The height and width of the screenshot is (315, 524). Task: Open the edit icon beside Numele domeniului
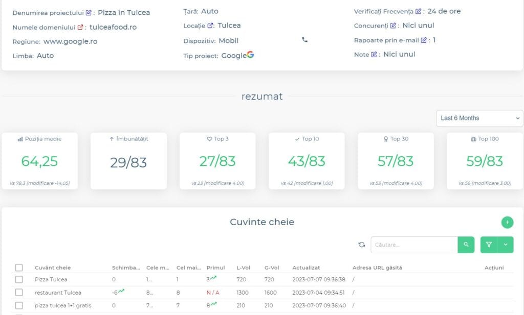[81, 27]
